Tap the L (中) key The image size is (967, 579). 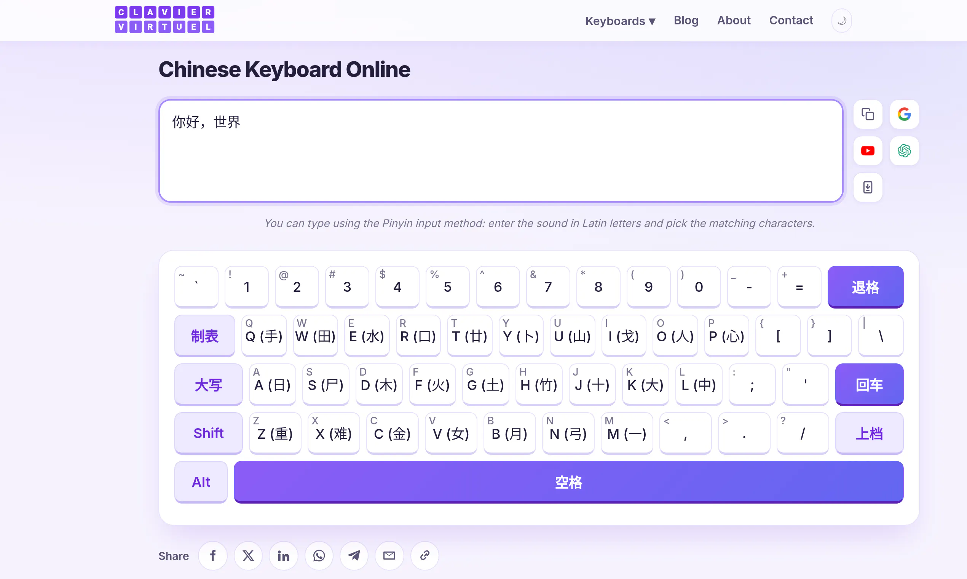click(x=699, y=384)
